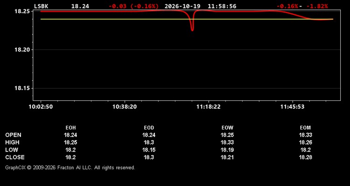The width and height of the screenshot is (350, 186).
Task: Click the -1.82% value in header
Action: click(x=317, y=6)
